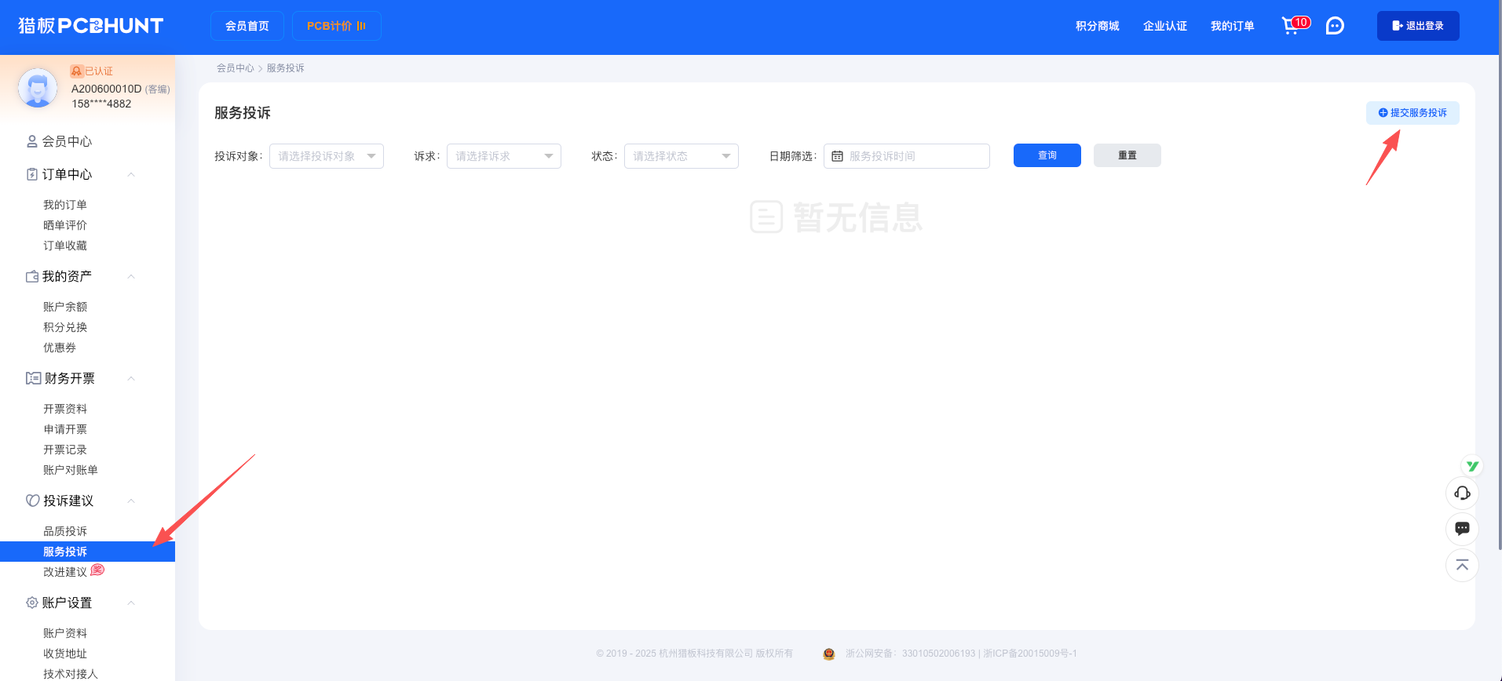Click the user avatar picture

[x=38, y=87]
